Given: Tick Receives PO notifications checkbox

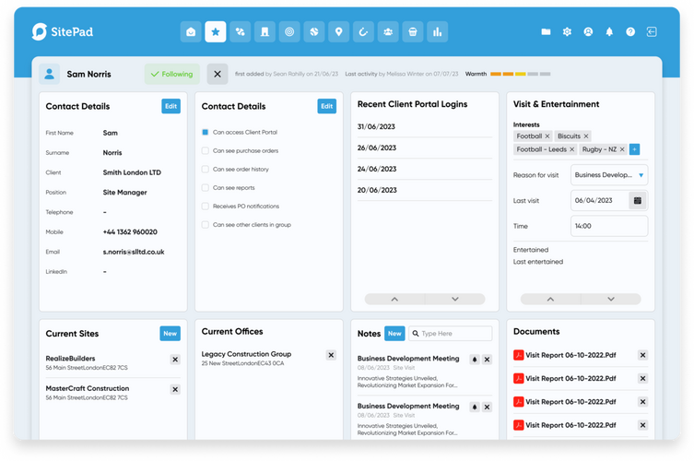Looking at the screenshot, I should click(205, 206).
